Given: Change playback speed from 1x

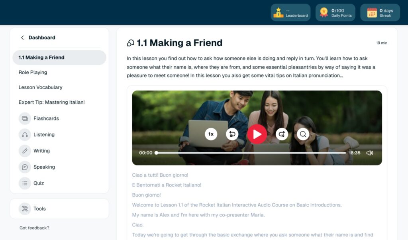Looking at the screenshot, I should coord(211,134).
